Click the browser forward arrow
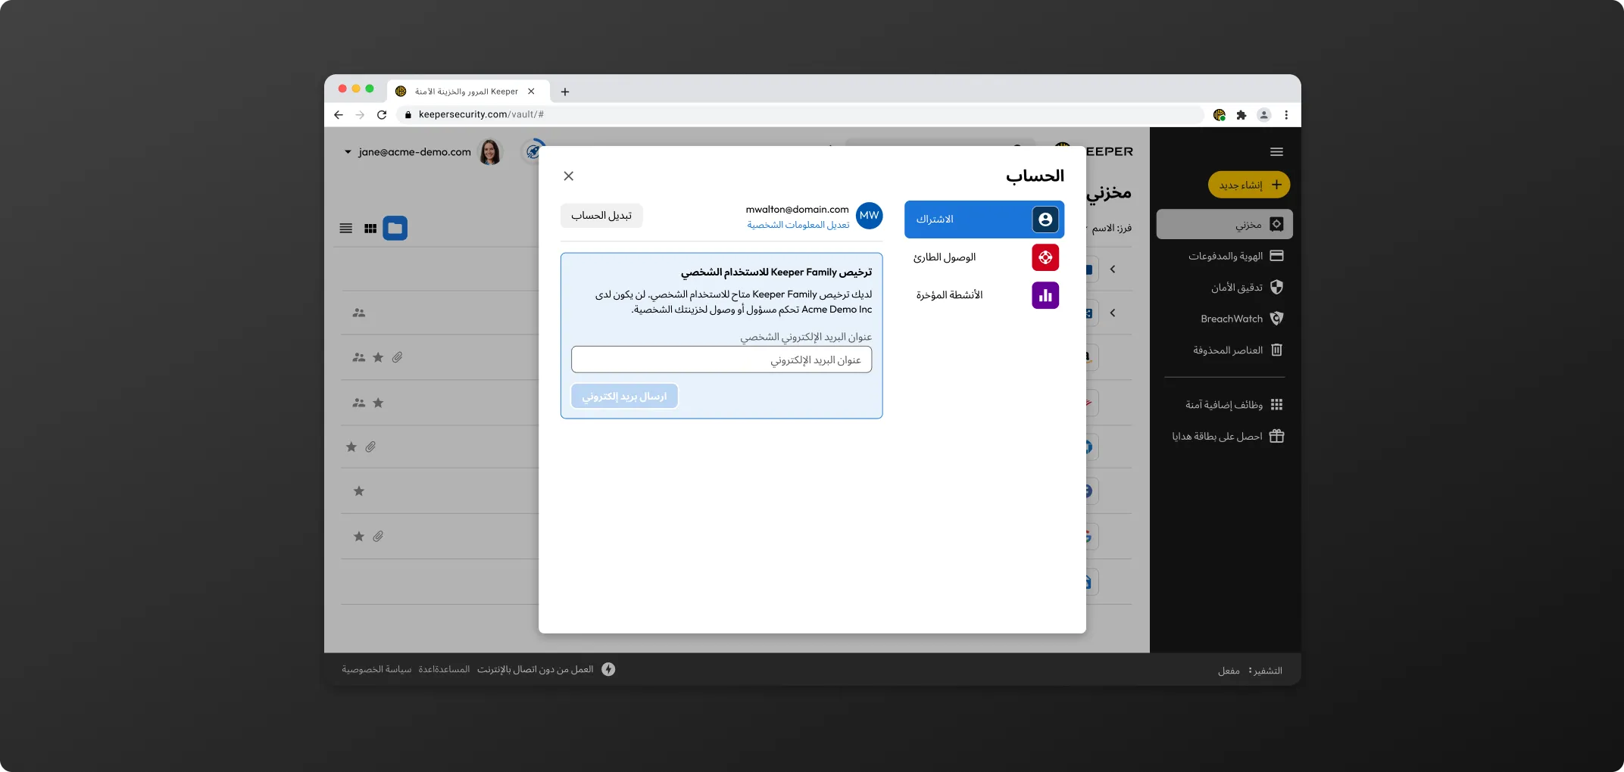1624x772 pixels. [360, 115]
